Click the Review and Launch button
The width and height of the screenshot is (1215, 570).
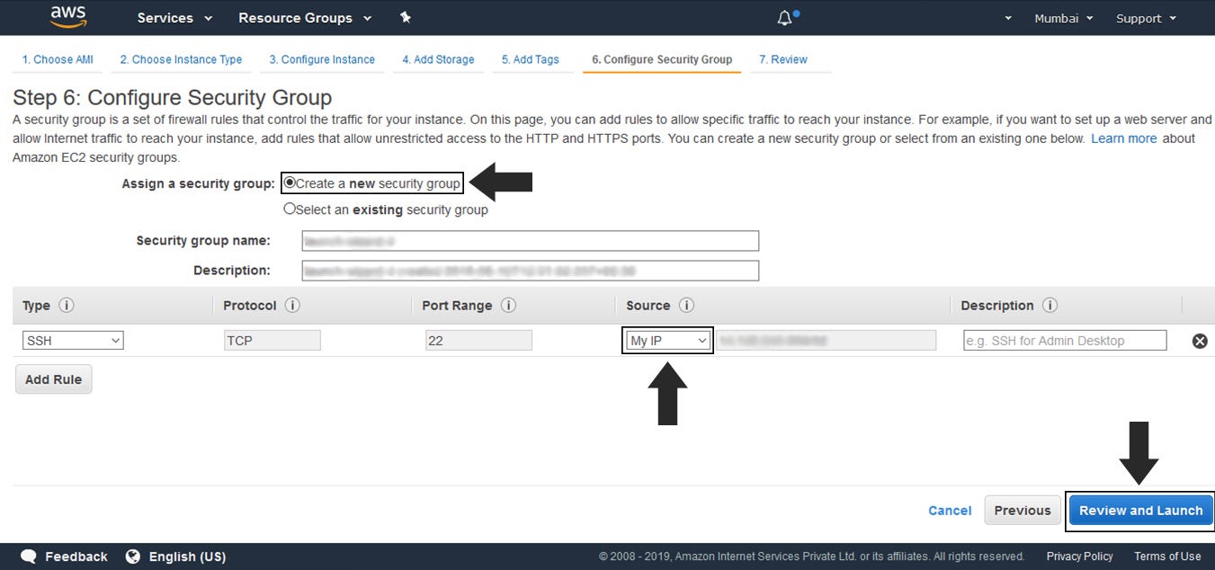coord(1140,510)
